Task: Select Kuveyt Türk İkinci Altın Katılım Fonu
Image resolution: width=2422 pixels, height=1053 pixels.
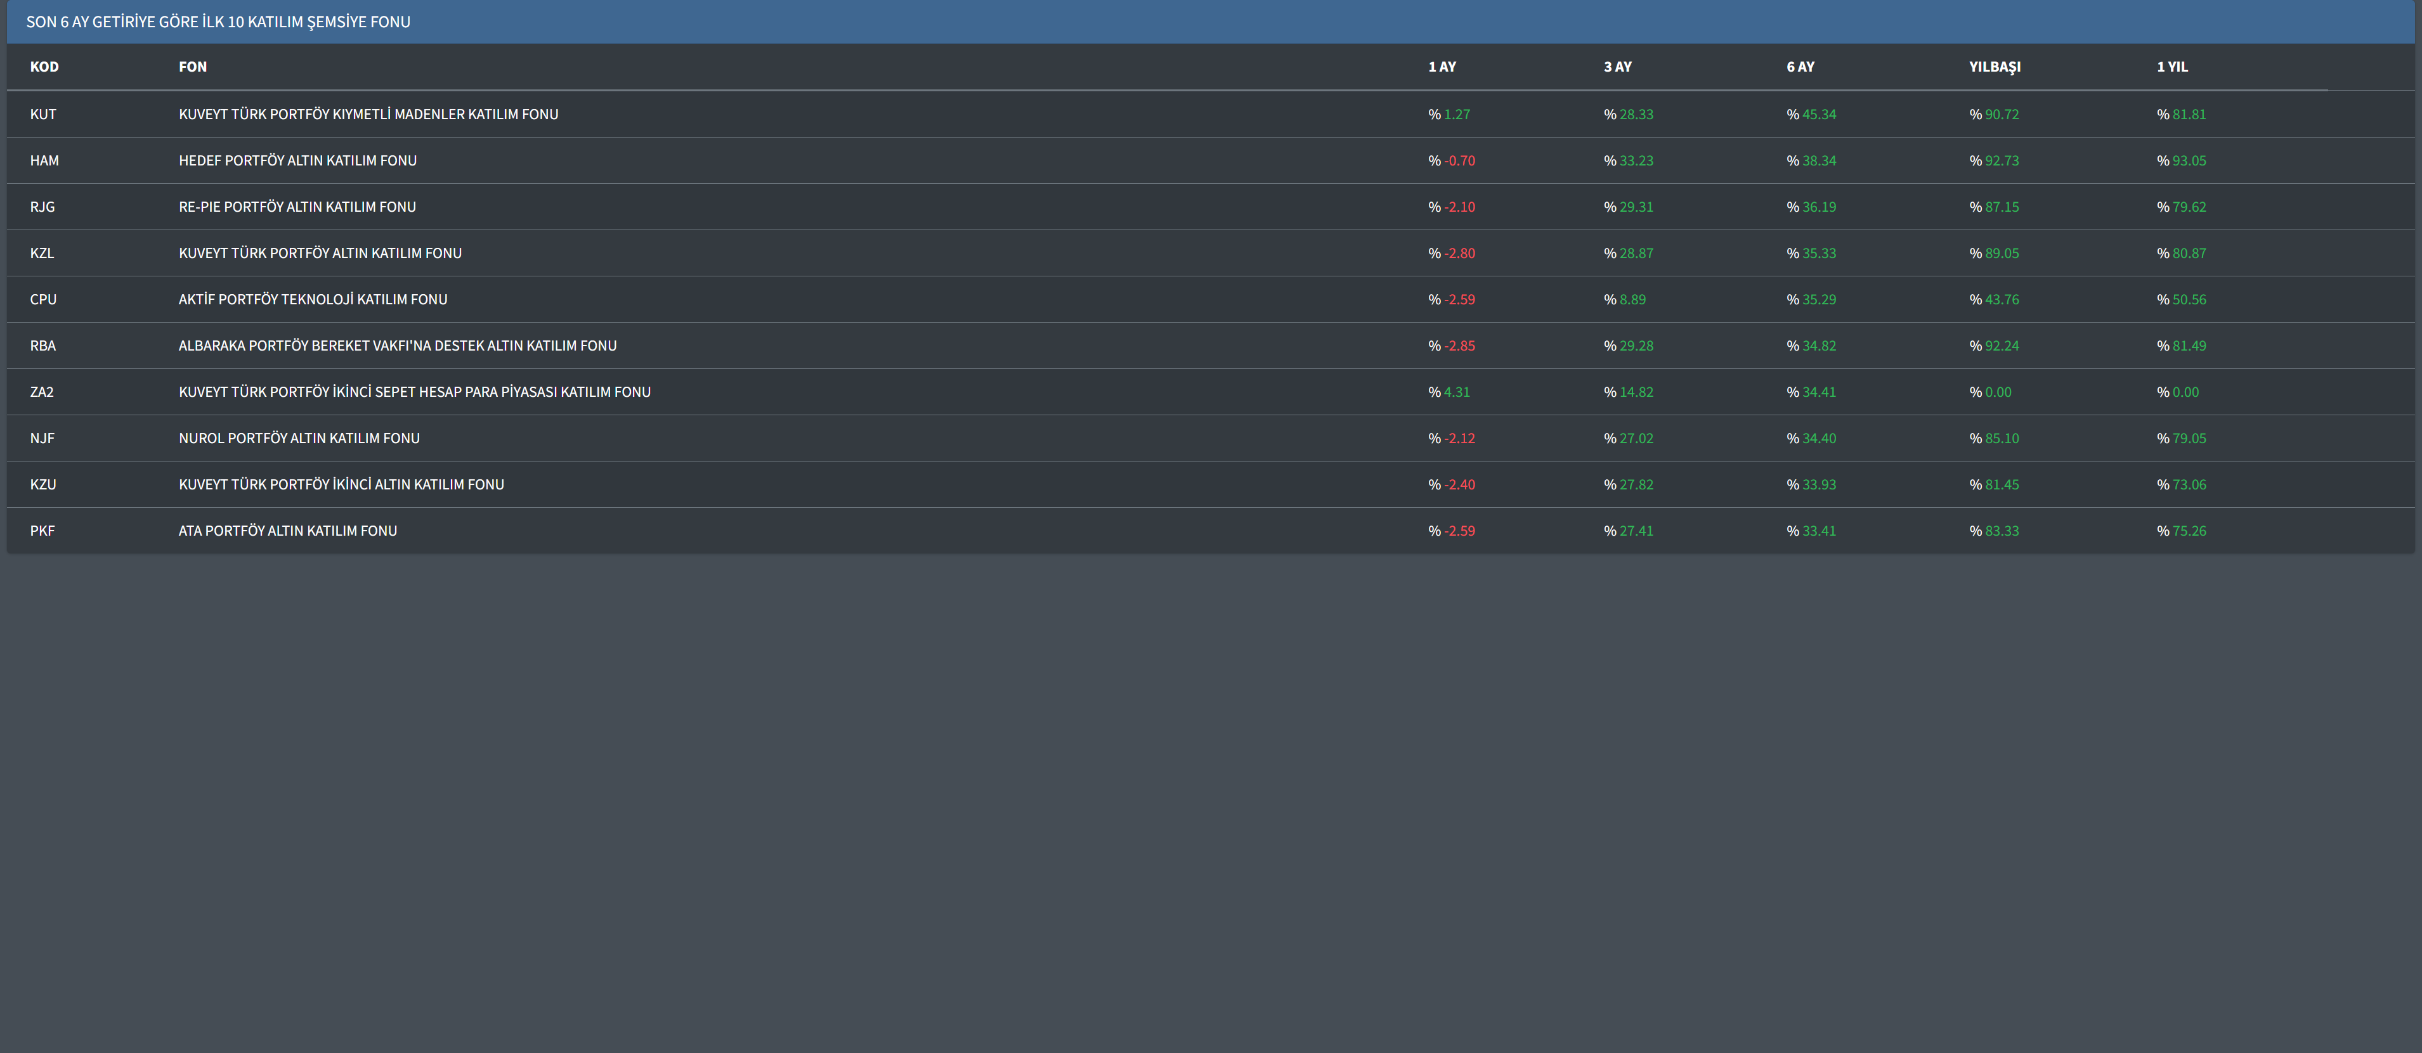Action: [341, 485]
